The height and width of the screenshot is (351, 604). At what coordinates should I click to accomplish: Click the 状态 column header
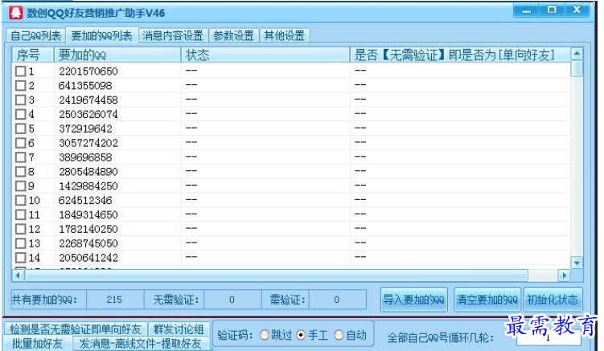point(265,55)
